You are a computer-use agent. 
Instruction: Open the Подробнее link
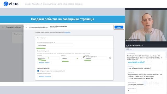click(68, 33)
